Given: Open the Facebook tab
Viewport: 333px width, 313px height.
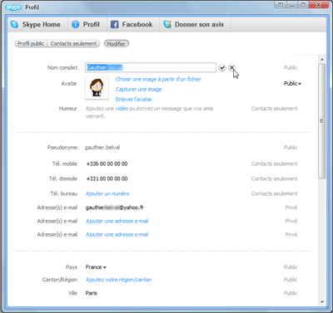Looking at the screenshot, I should 132,25.
